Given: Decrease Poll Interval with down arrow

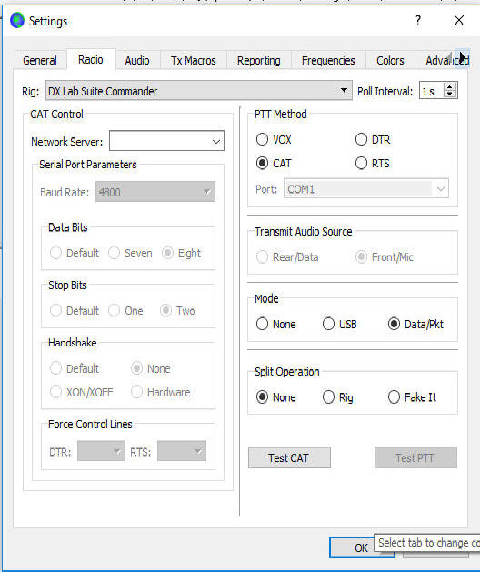Looking at the screenshot, I should point(450,94).
